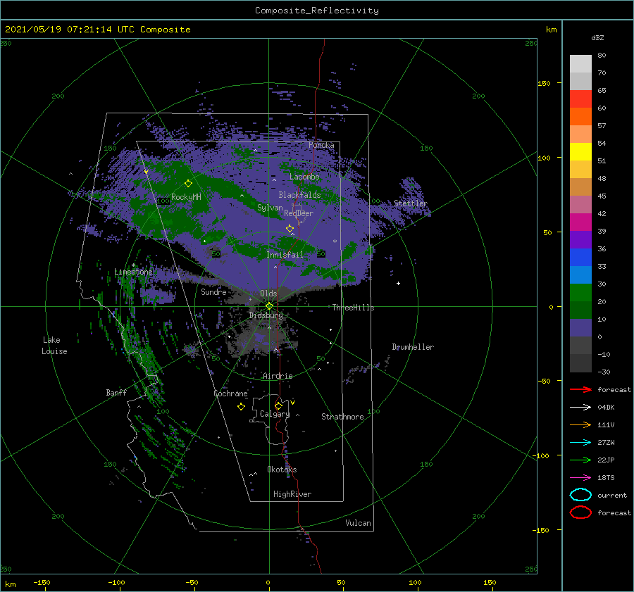This screenshot has height=592, width=634.
Task: Click the -150 horizontal axis tick label
Action: (x=42, y=583)
